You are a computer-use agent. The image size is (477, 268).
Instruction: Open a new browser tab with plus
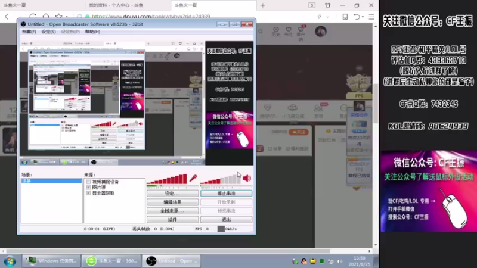coord(263,5)
